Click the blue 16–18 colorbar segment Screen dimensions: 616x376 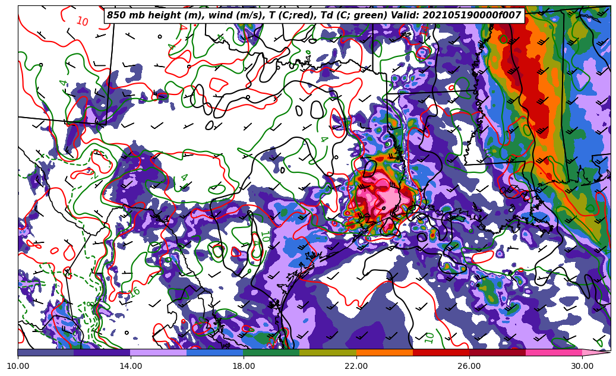click(x=214, y=352)
